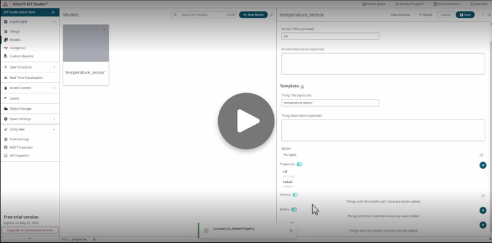The width and height of the screenshot is (492, 243).
Task: Toggle the Events switch
Action: (x=294, y=209)
